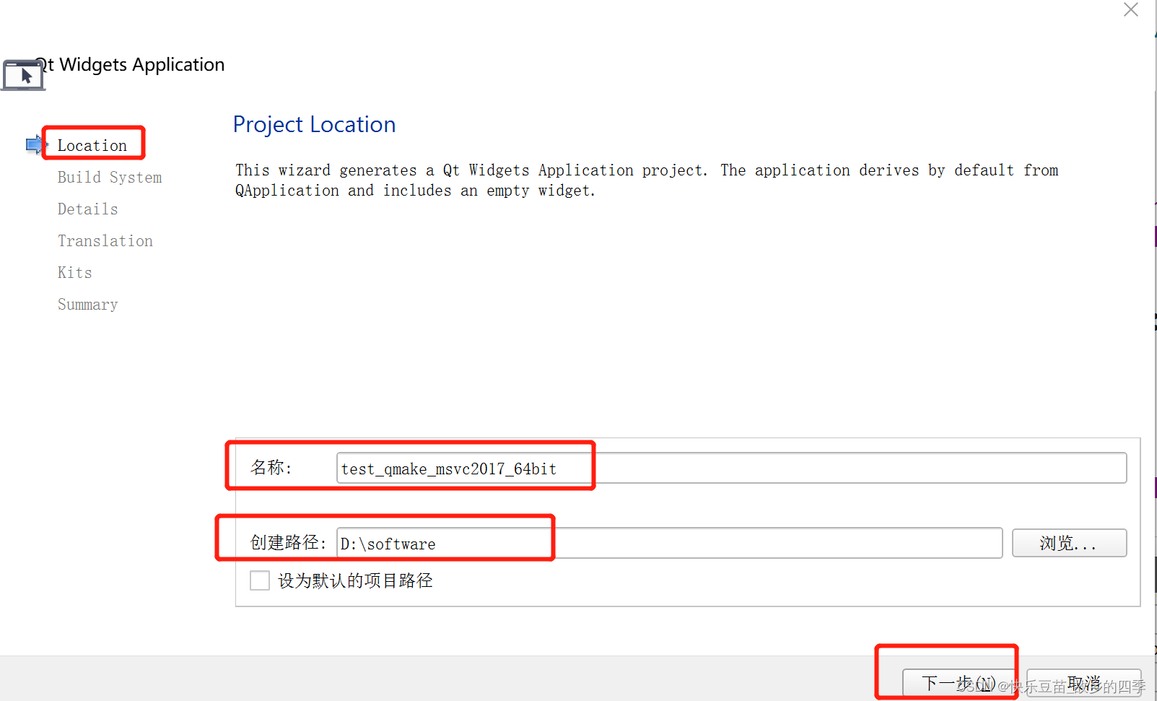
Task: Click the Project Location heading
Action: 314,124
